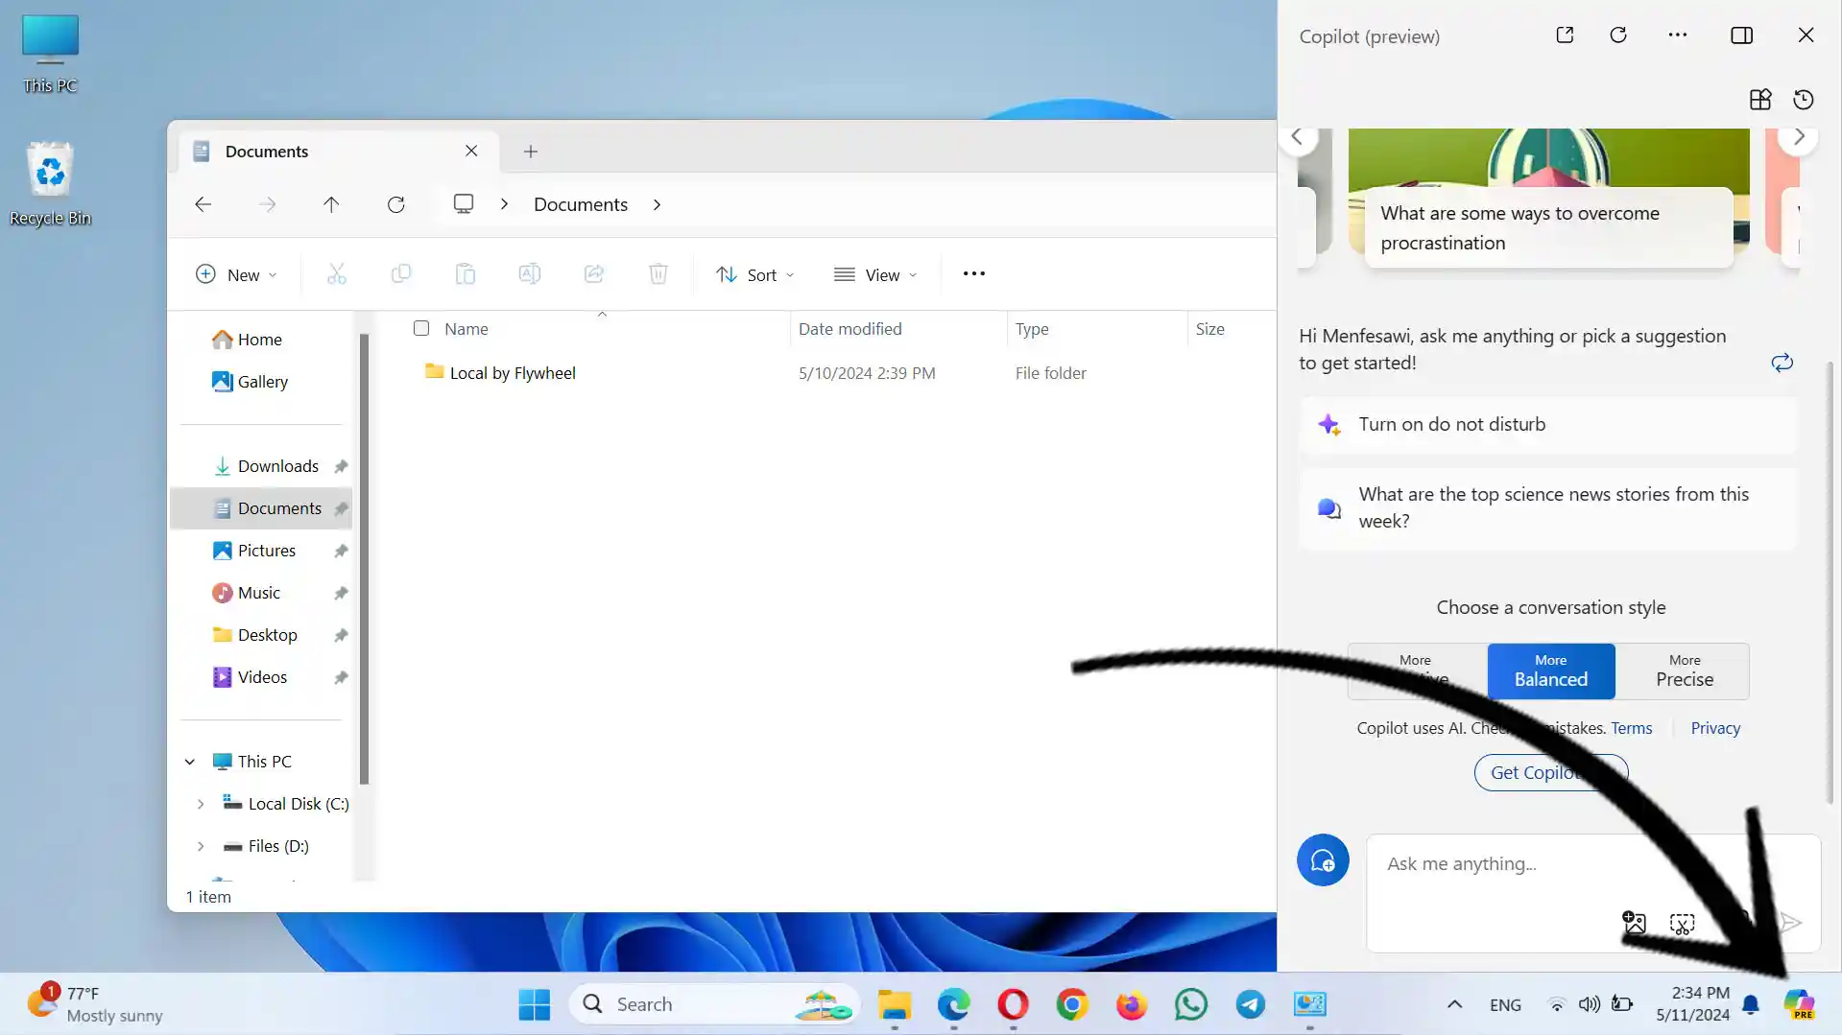The height and width of the screenshot is (1035, 1842).
Task: Check the select-all checkbox beside Name
Action: click(x=421, y=328)
